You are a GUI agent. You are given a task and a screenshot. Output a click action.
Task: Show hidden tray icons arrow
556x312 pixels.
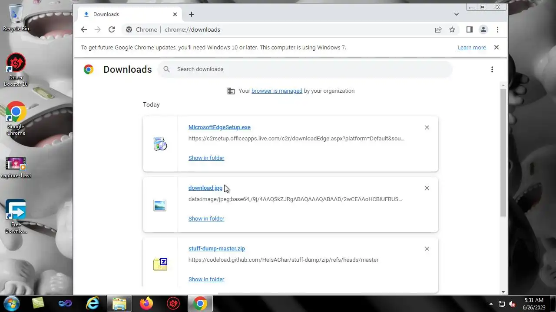491,304
